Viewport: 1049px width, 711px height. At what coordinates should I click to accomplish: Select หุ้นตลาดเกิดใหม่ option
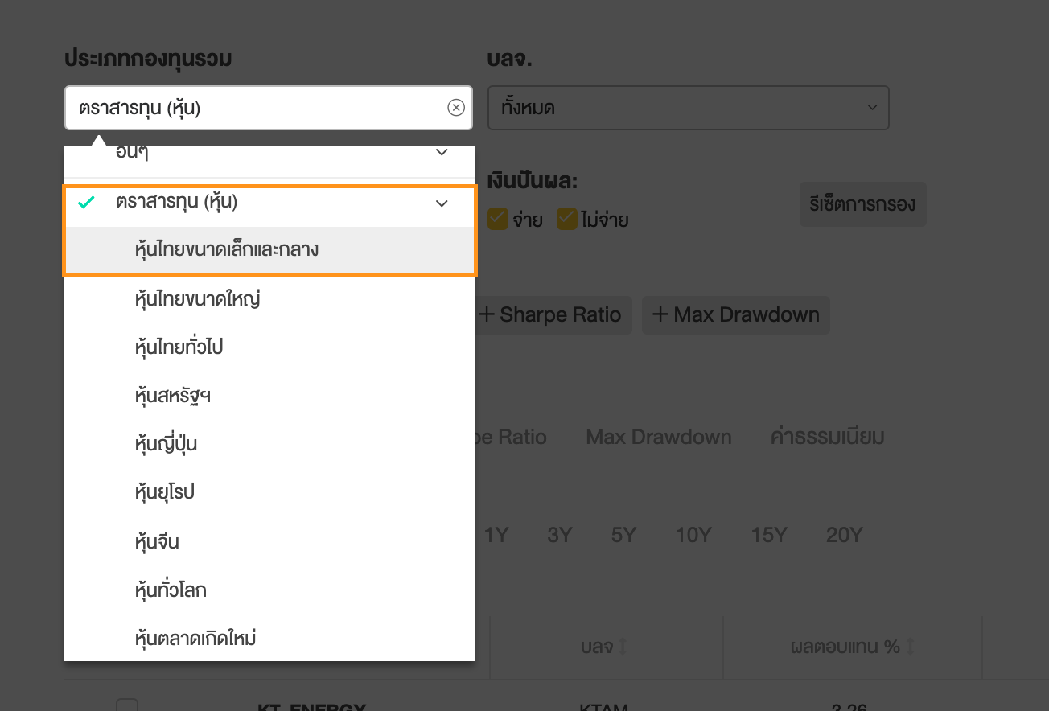(x=196, y=639)
